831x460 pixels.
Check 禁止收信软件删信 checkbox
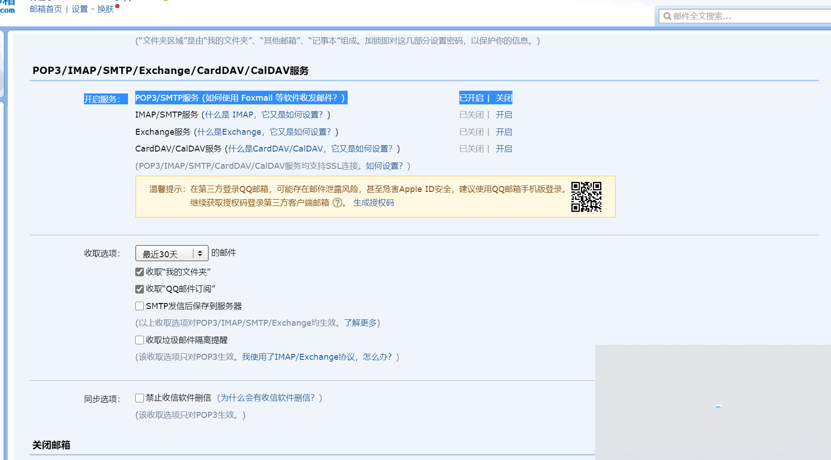(x=140, y=398)
